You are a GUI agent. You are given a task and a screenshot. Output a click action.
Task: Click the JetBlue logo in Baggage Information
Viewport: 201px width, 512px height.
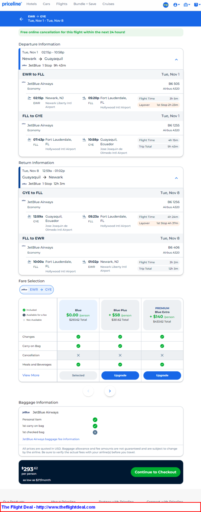click(26, 413)
